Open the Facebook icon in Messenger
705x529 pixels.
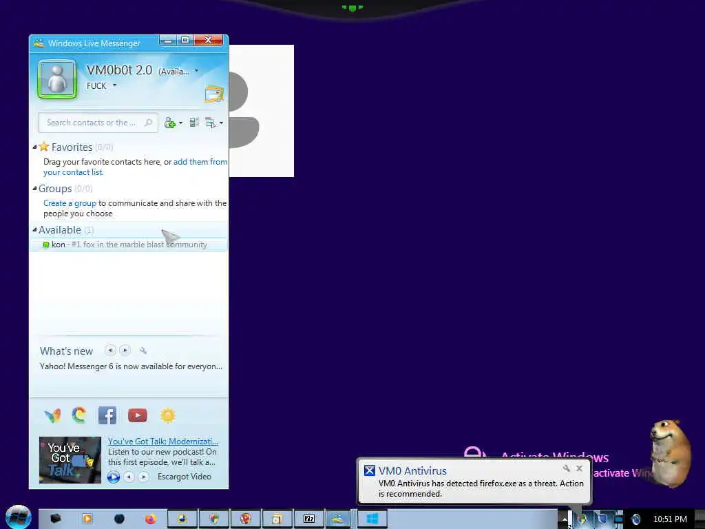pos(107,415)
